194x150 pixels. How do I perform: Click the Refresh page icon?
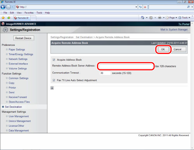coord(140,7)
